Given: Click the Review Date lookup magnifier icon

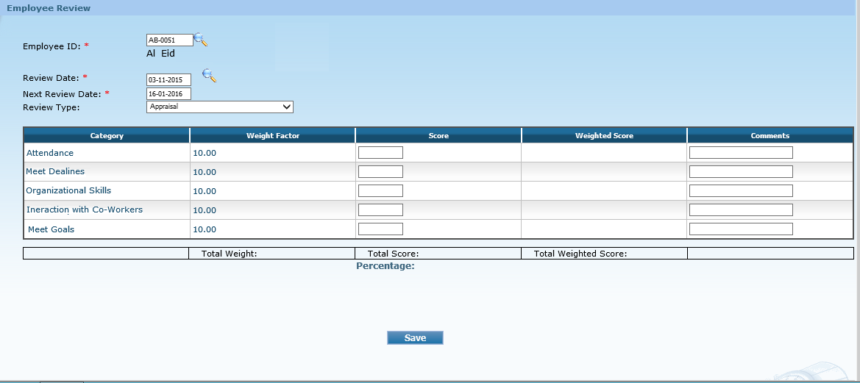Looking at the screenshot, I should pos(210,76).
